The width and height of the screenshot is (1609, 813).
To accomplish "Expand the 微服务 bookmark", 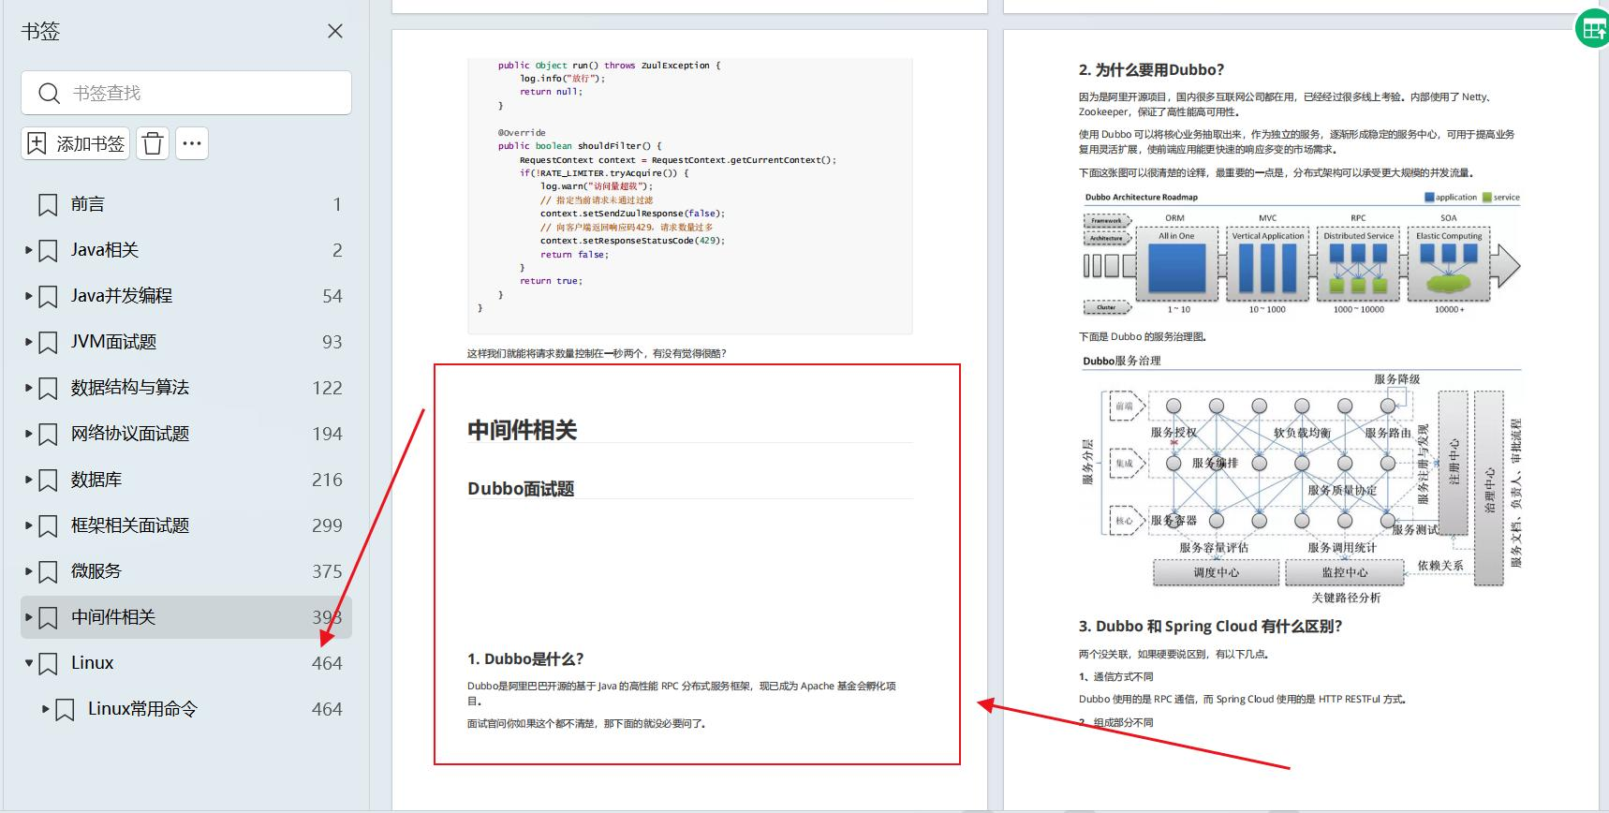I will point(29,571).
